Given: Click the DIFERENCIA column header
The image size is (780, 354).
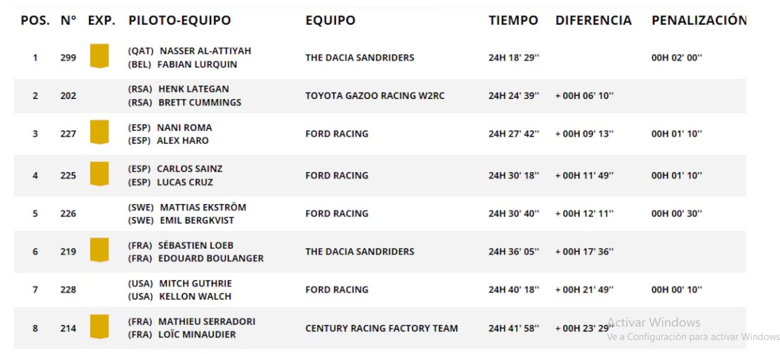Looking at the screenshot, I should pyautogui.click(x=593, y=20).
